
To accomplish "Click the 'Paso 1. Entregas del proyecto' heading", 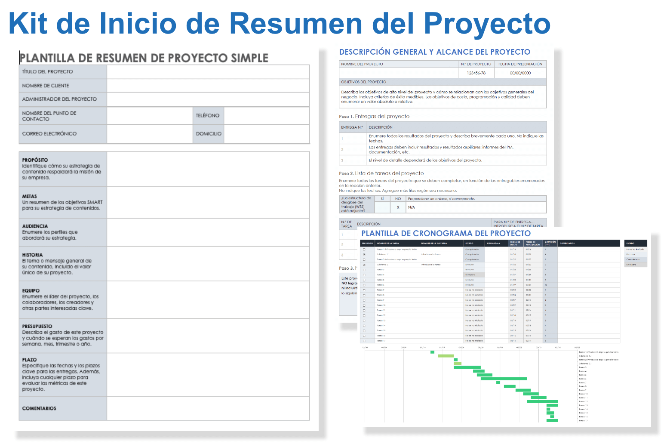I will click(374, 117).
